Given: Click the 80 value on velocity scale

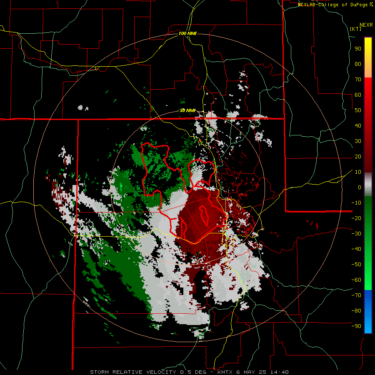Looking at the screenshot, I should tap(358, 64).
